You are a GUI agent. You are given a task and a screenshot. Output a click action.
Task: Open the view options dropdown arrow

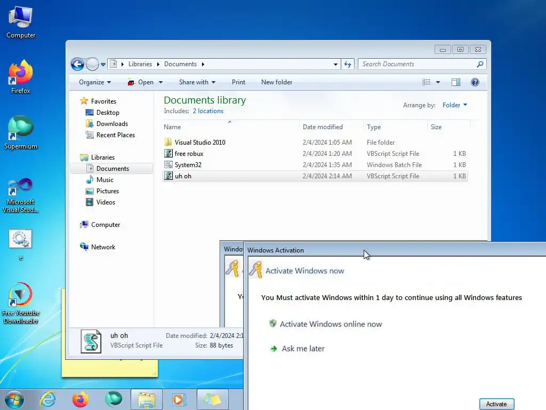(x=438, y=82)
